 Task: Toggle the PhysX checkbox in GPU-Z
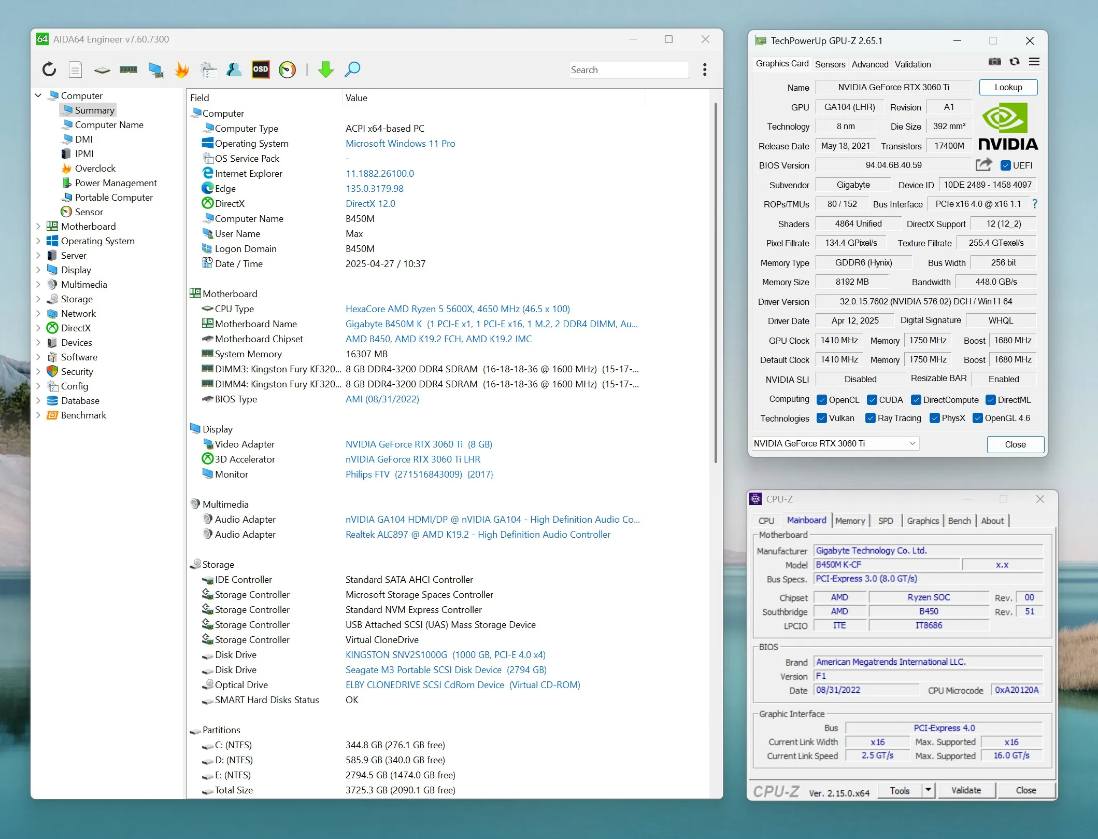pyautogui.click(x=935, y=418)
